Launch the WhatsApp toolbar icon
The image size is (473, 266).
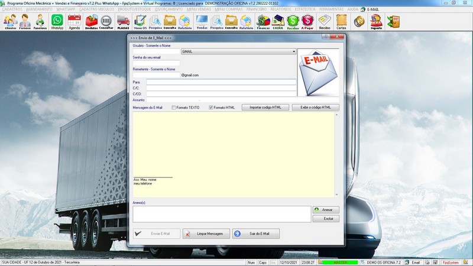pyautogui.click(x=57, y=22)
